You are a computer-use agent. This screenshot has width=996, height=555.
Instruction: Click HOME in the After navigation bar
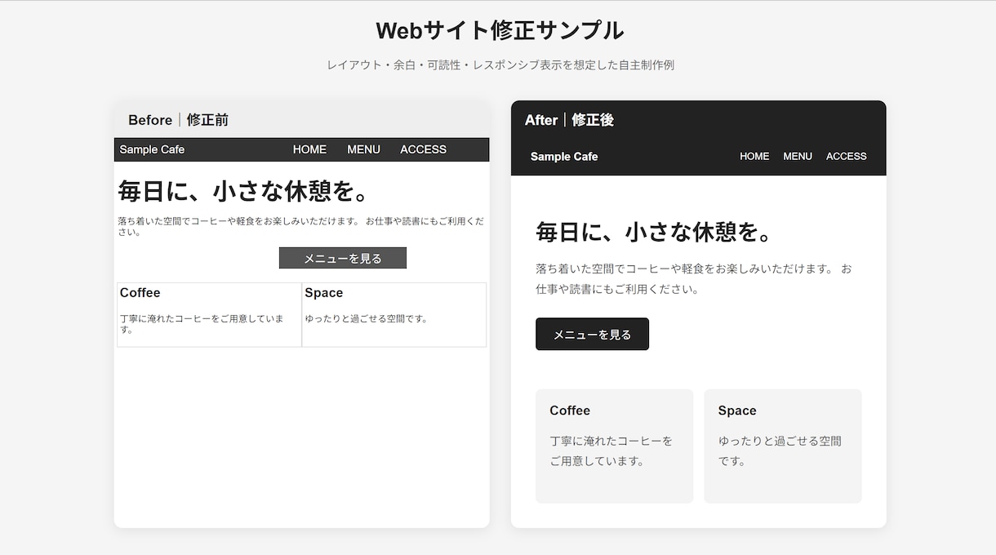click(754, 156)
